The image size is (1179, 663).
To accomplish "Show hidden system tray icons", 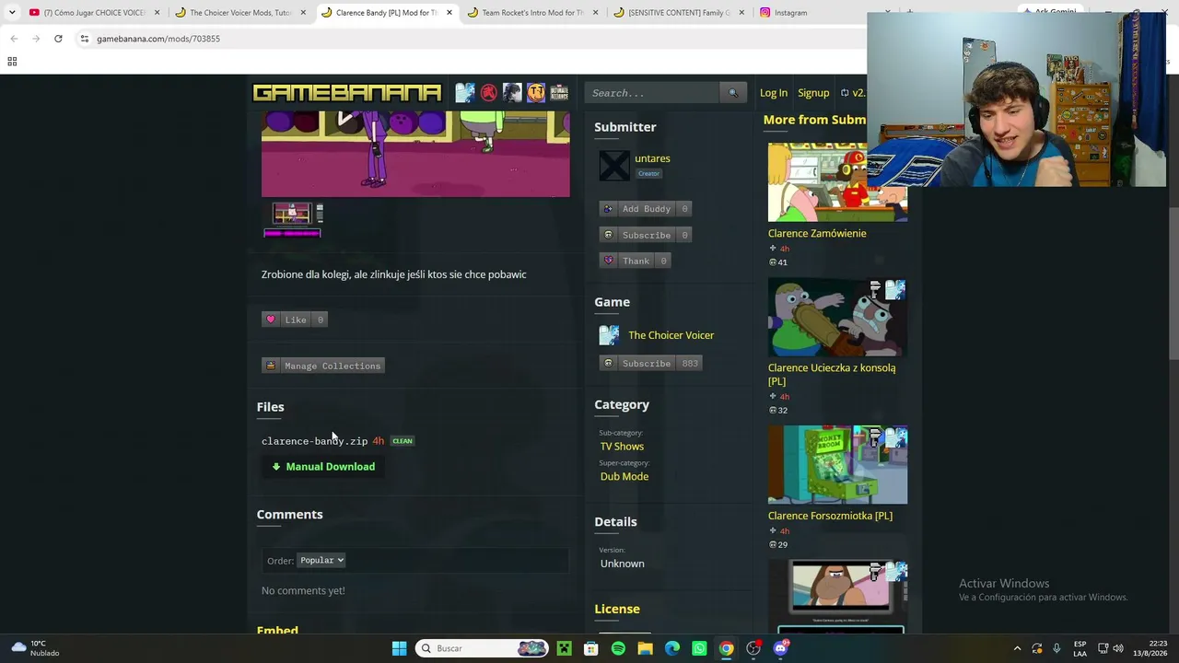I will tap(1017, 648).
